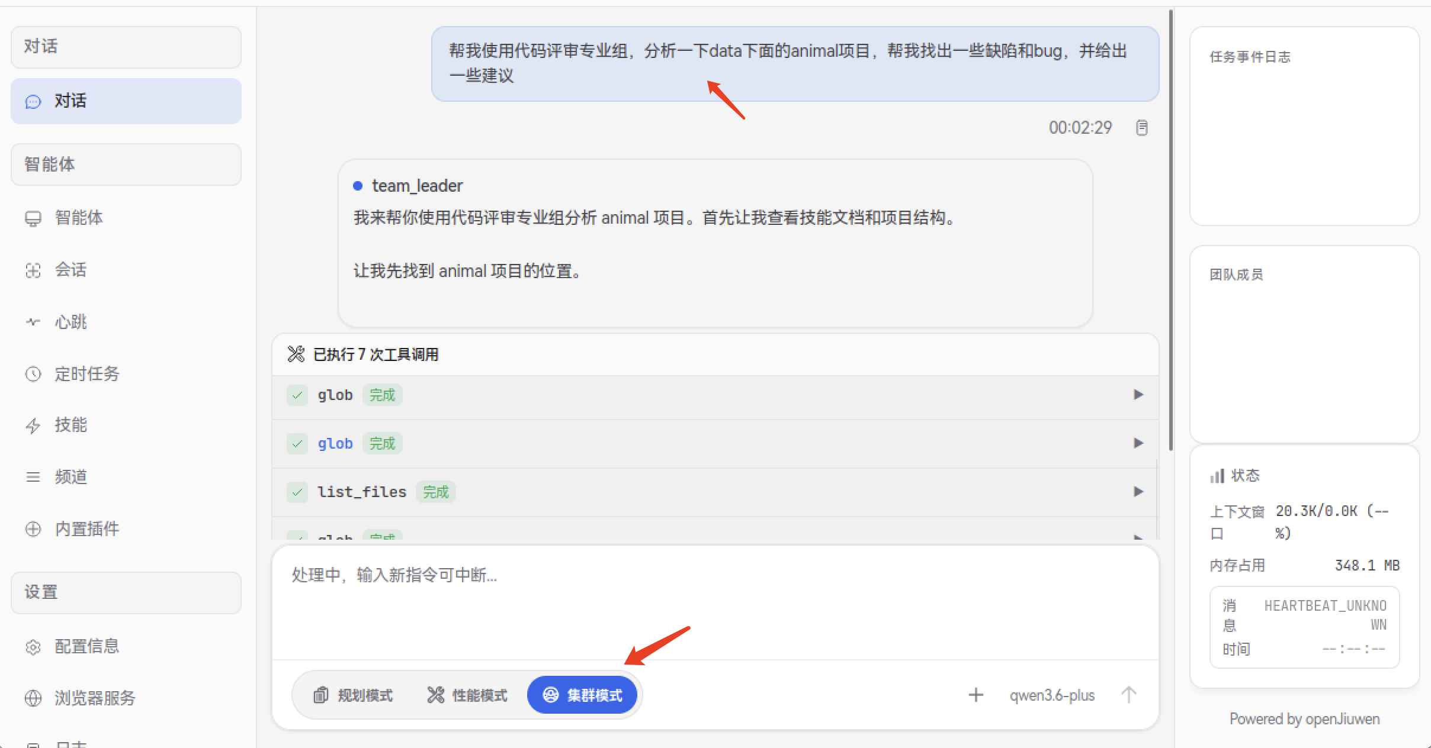Select 集群模式 cluster mode

(582, 695)
